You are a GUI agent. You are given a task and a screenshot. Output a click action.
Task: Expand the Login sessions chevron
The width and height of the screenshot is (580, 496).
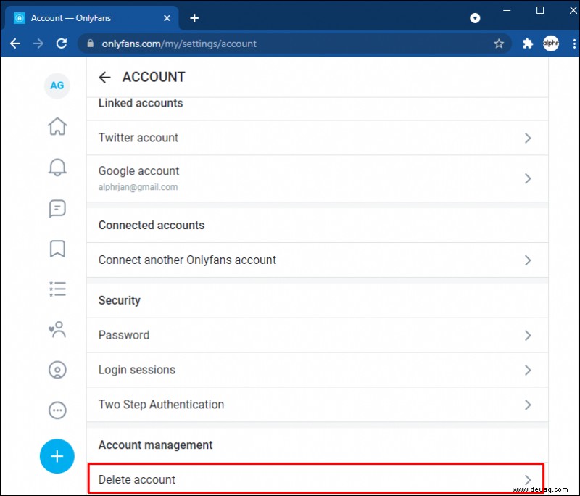tap(528, 370)
